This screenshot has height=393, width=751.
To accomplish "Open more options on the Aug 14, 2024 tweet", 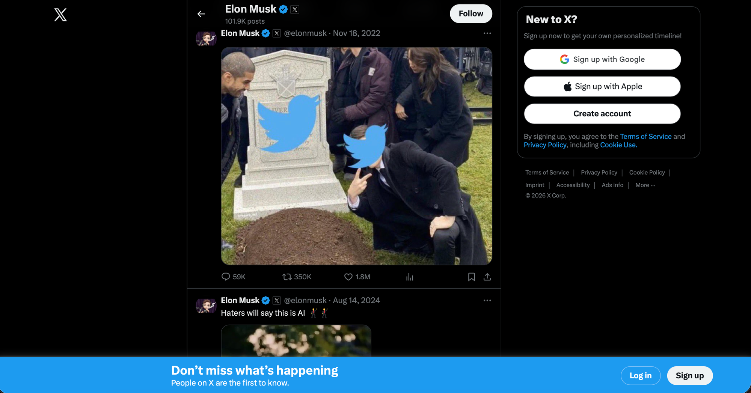I will point(487,300).
